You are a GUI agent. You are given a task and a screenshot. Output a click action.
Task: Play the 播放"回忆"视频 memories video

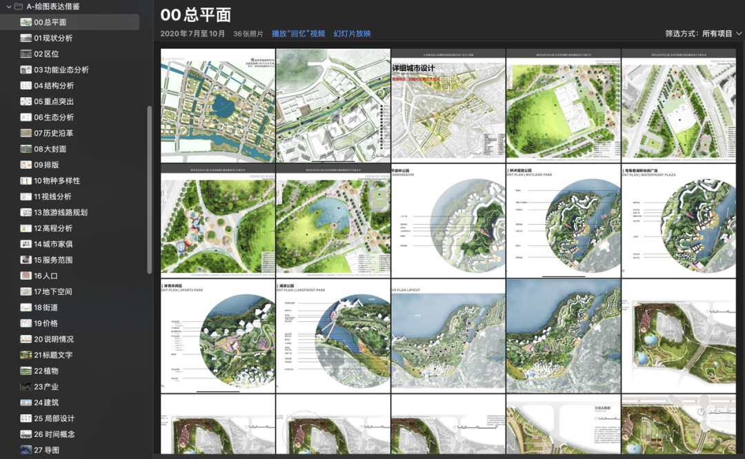tap(299, 34)
